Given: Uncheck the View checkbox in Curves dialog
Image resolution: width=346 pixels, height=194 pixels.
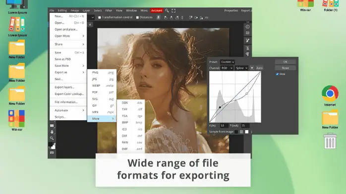Looking at the screenshot, I should pos(277,74).
